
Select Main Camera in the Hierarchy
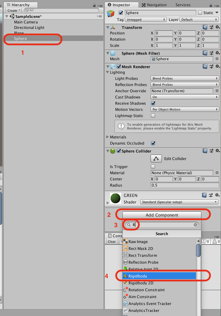(x=26, y=22)
